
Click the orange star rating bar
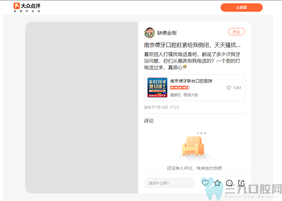181,87
